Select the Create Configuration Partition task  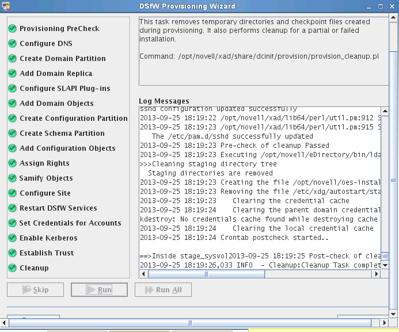click(74, 118)
